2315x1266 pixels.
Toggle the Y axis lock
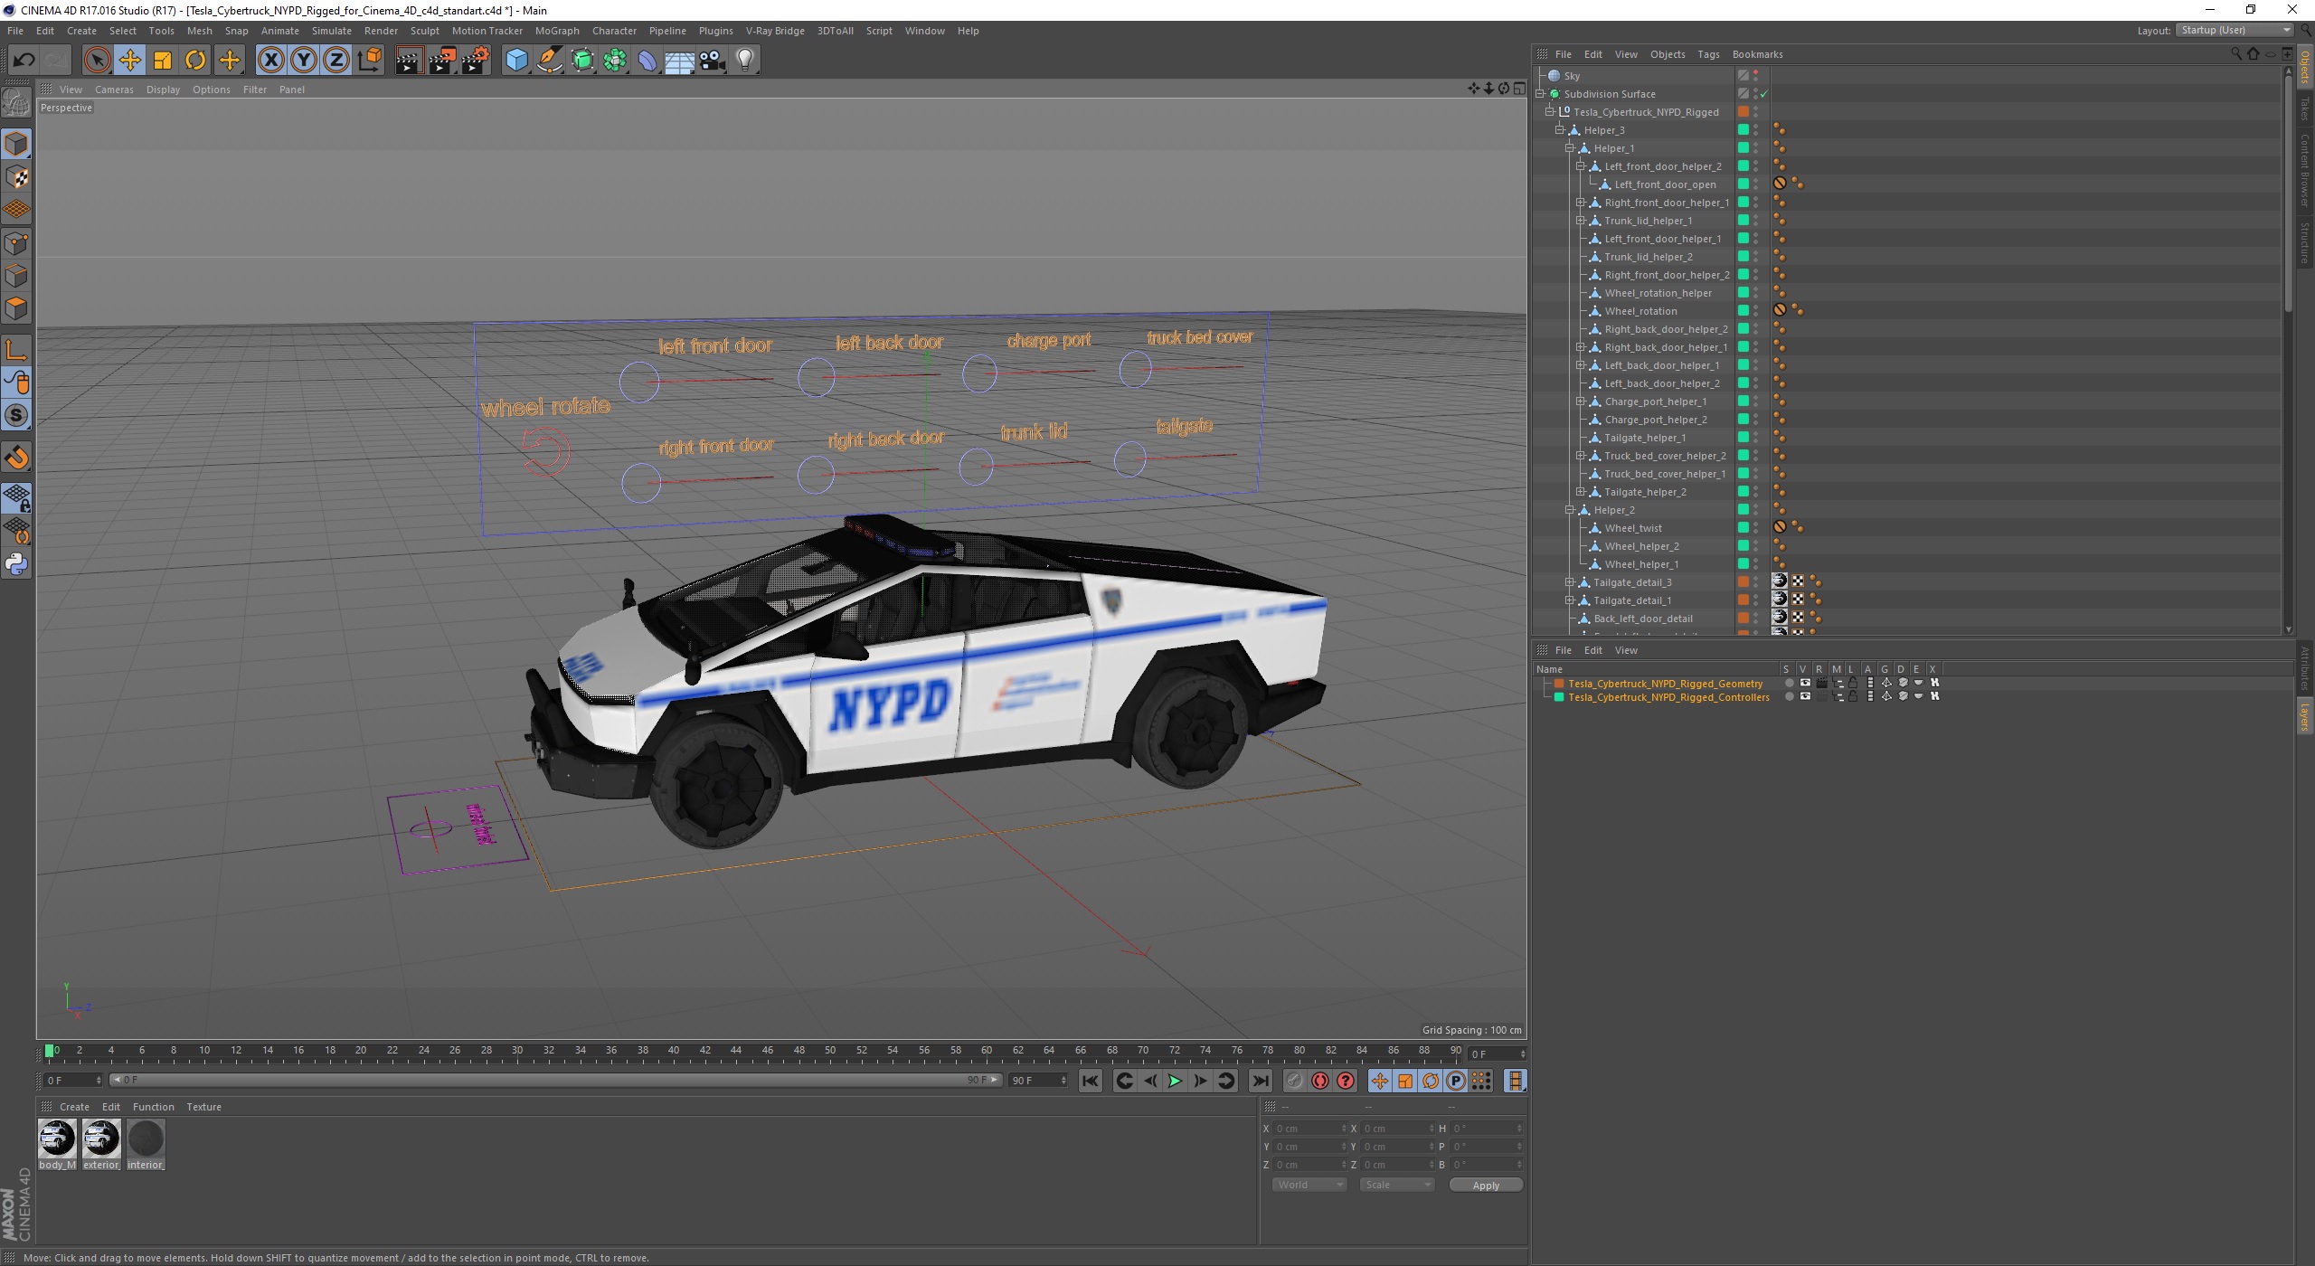[x=304, y=61]
